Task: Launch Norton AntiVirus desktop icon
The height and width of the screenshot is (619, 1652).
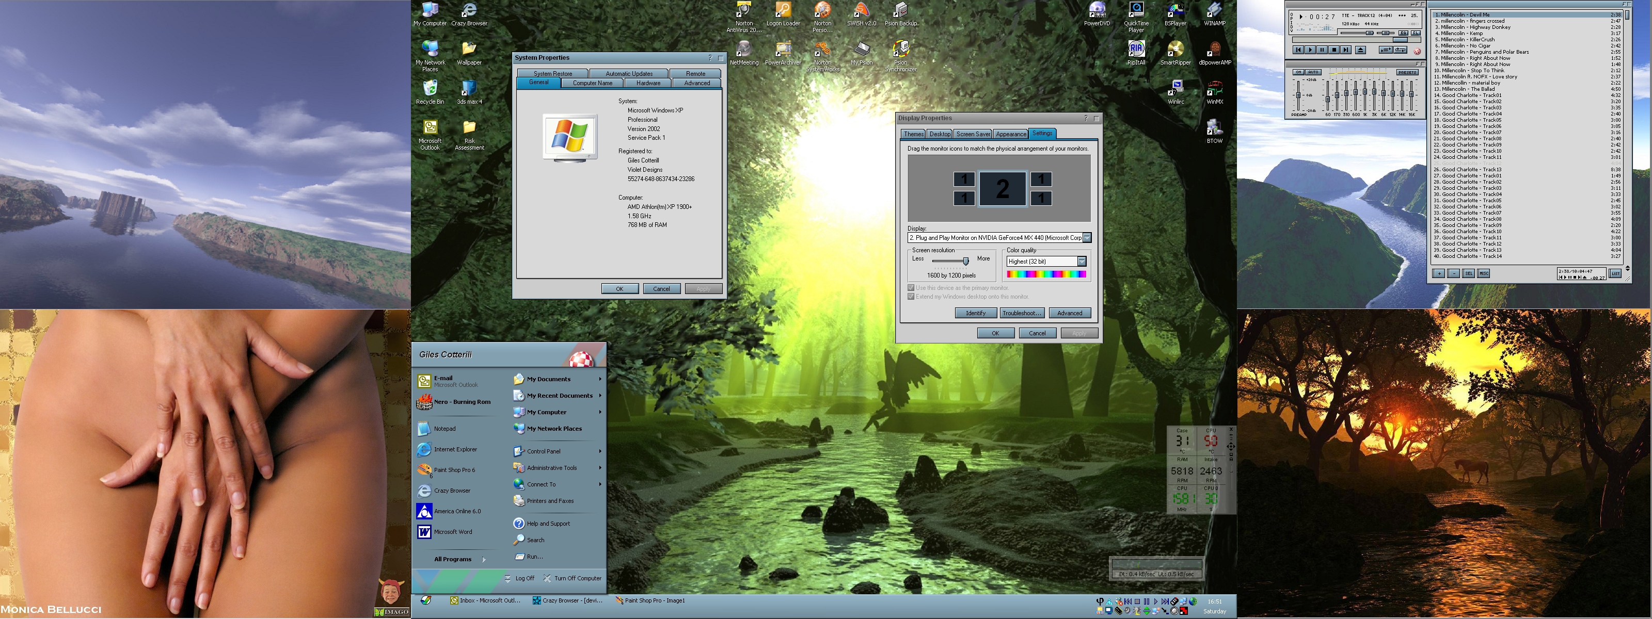Action: click(744, 18)
